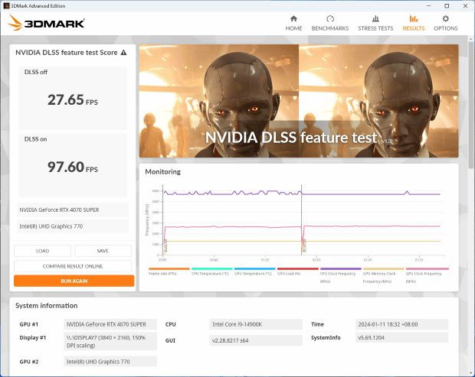Screen dimensions: 475x377
Task: Click the LOAD button
Action: pos(42,251)
